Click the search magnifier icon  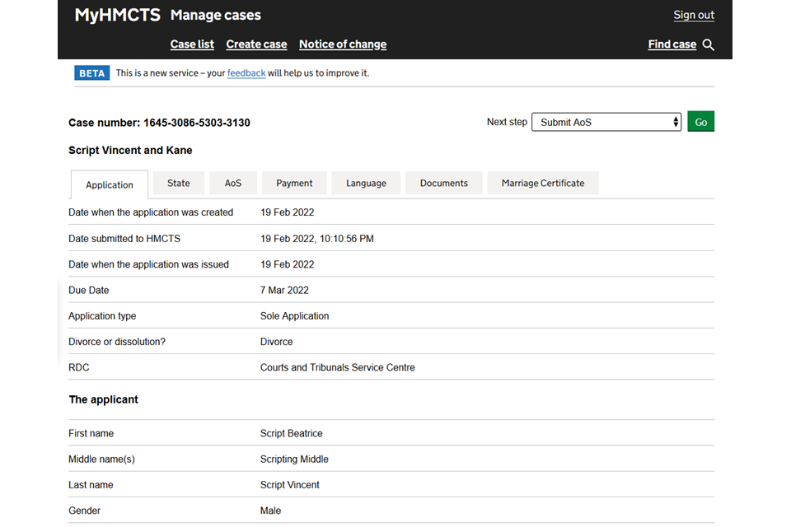pyautogui.click(x=709, y=44)
